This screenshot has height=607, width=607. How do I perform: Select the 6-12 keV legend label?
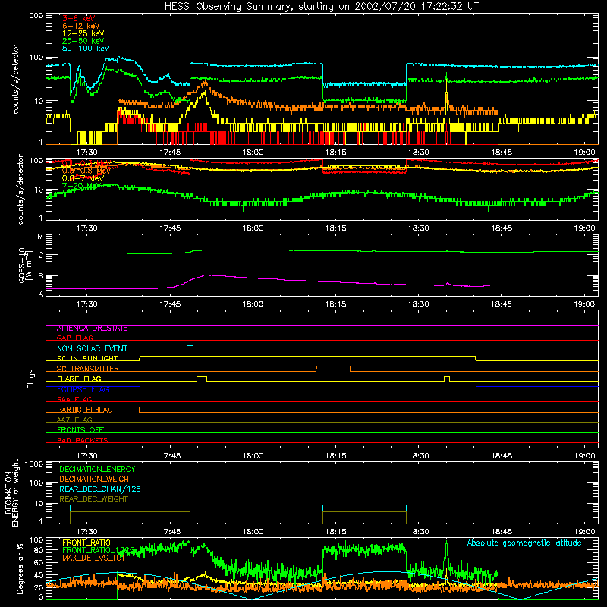[81, 26]
